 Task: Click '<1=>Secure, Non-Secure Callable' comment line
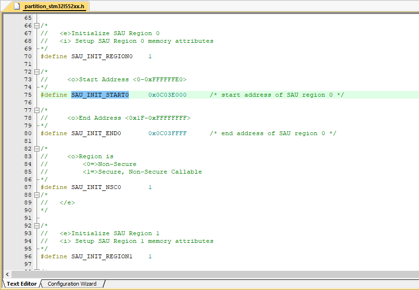click(x=142, y=172)
